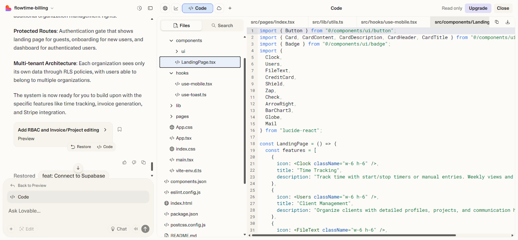The width and height of the screenshot is (518, 240).
Task: Open the version history clock icon
Action: point(139,8)
